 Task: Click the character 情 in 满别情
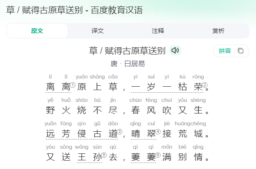[198, 157]
